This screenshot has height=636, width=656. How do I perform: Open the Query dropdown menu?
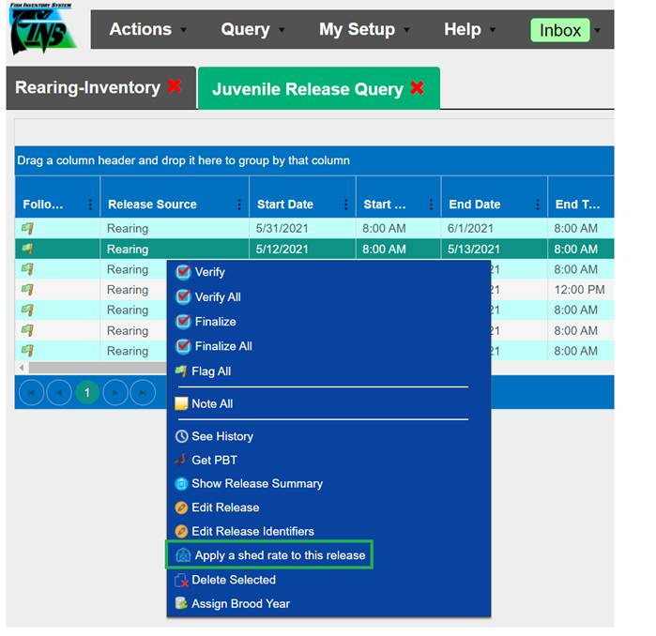coord(252,30)
